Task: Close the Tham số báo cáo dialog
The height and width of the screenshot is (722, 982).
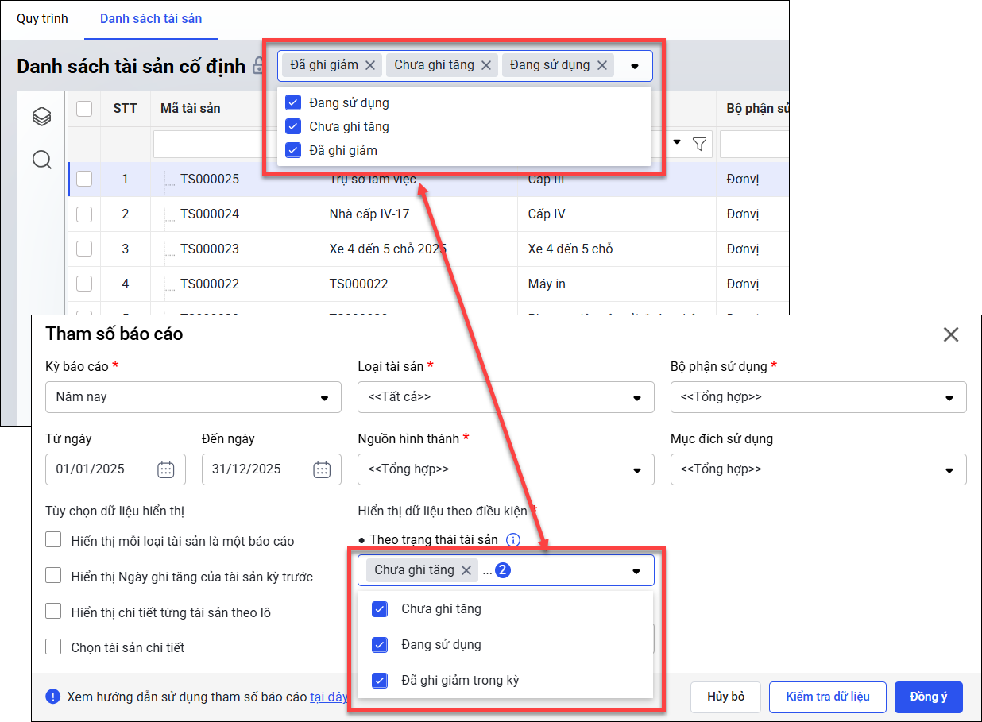Action: [x=950, y=334]
